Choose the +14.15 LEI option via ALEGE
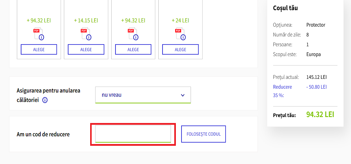 [x=86, y=49]
